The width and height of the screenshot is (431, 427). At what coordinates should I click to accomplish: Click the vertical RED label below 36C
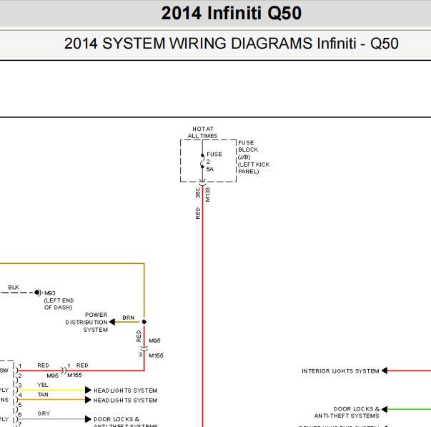[198, 213]
